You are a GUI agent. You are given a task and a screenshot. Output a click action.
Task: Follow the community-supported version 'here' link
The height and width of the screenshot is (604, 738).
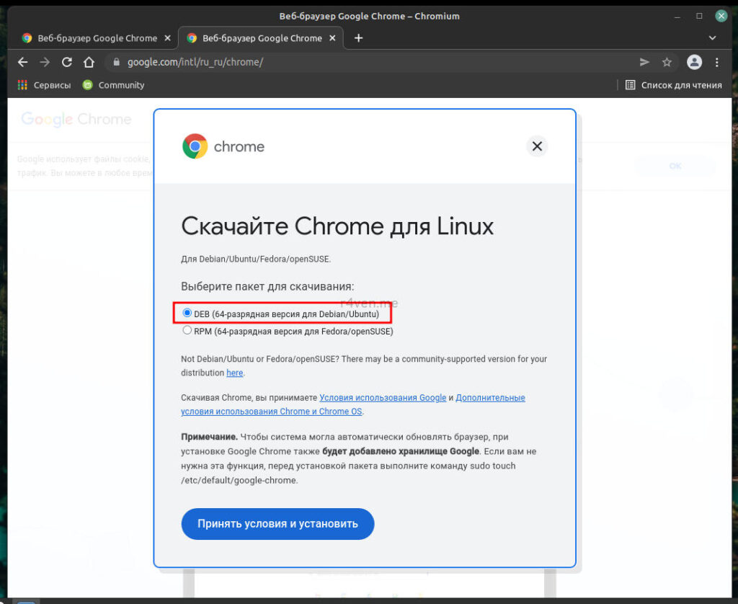point(235,373)
